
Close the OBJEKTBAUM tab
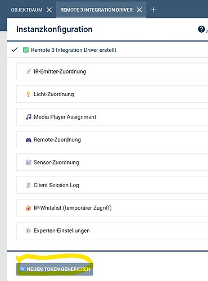49,10
